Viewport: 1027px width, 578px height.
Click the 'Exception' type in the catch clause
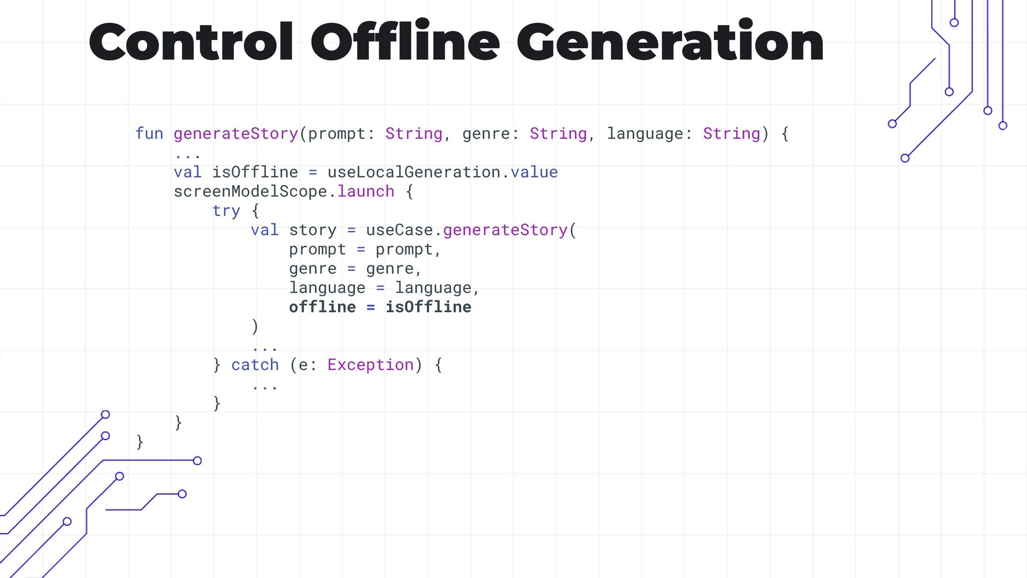coord(370,365)
